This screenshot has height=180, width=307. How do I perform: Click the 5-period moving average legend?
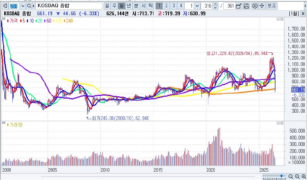click(x=22, y=21)
